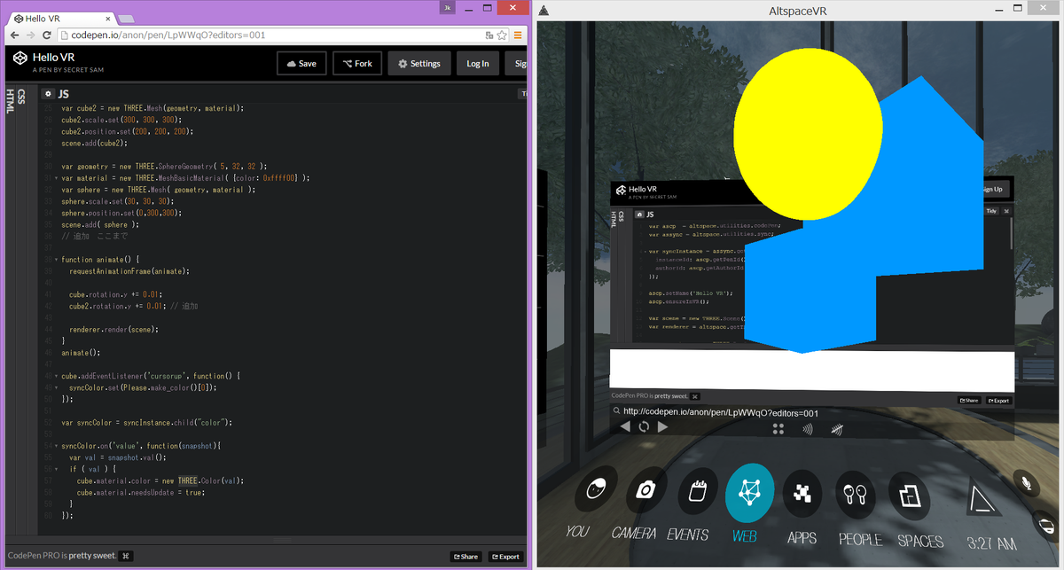Image resolution: width=1064 pixels, height=570 pixels.
Task: Fold the 'var material' line arrow
Action: point(57,177)
